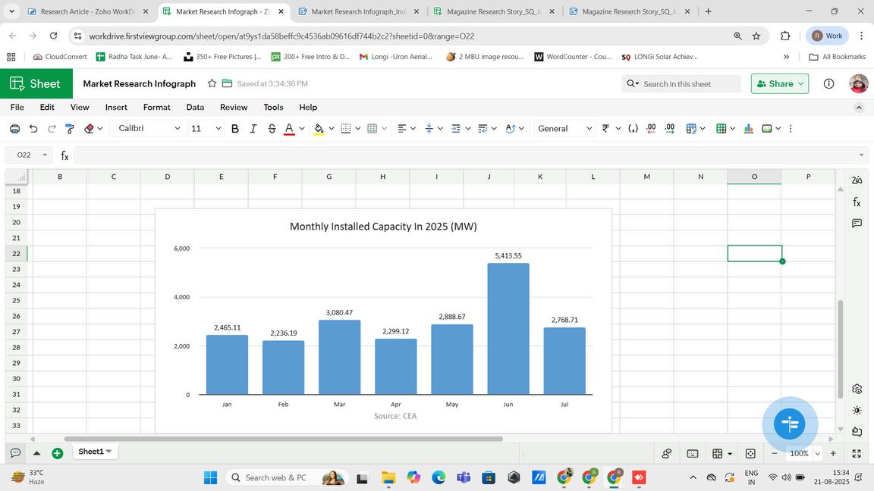Click the chart title Monthly Installed Capacity

click(383, 227)
